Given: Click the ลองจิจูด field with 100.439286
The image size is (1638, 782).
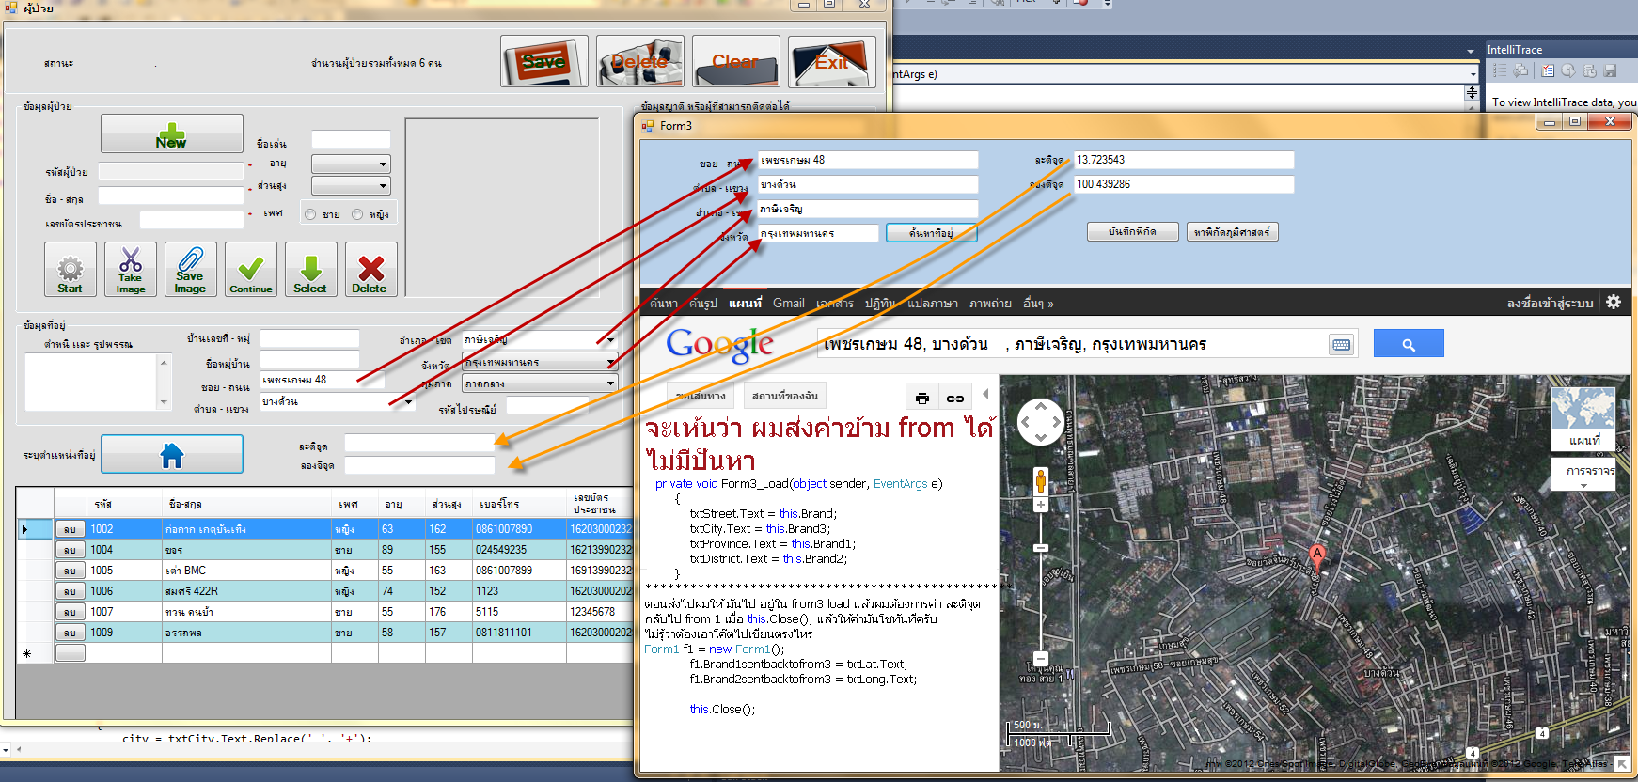Looking at the screenshot, I should pos(1184,184).
